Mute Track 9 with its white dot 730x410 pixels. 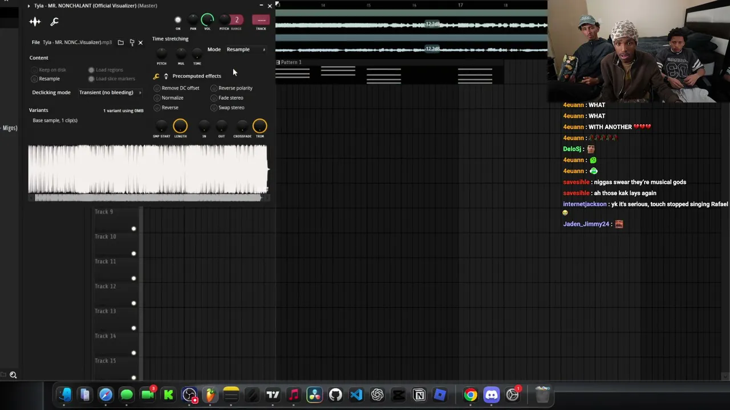pyautogui.click(x=133, y=229)
